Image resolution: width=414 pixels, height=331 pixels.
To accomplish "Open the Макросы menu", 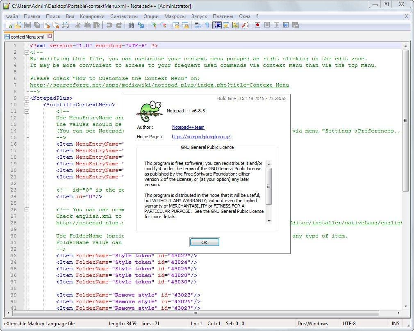I will (175, 16).
